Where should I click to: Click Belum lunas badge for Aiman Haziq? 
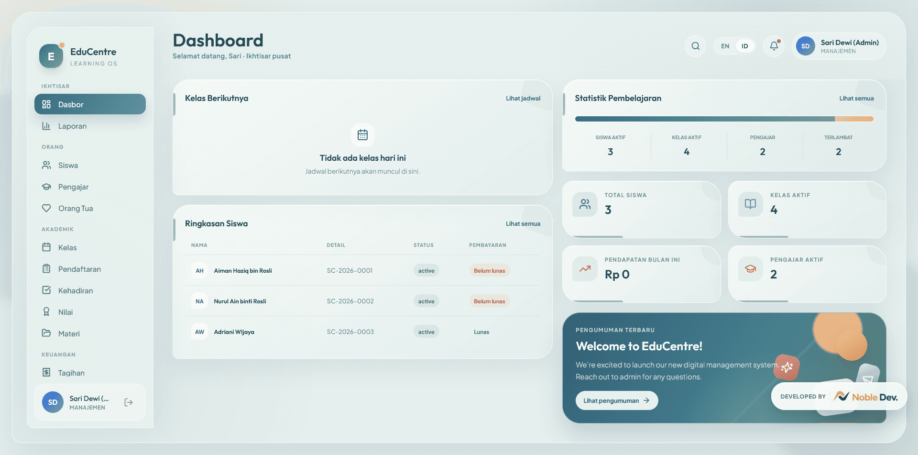coord(489,270)
